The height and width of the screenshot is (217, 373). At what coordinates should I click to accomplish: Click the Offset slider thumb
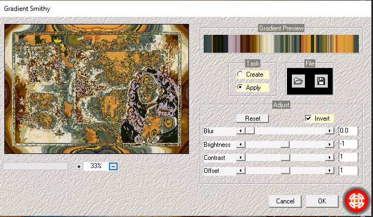point(285,170)
